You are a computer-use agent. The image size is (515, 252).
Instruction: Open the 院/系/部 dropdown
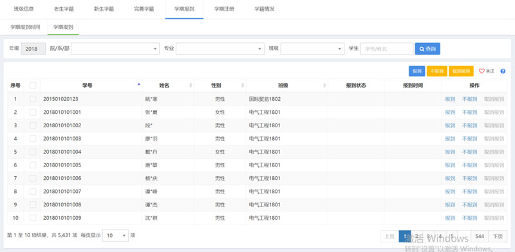tap(115, 49)
